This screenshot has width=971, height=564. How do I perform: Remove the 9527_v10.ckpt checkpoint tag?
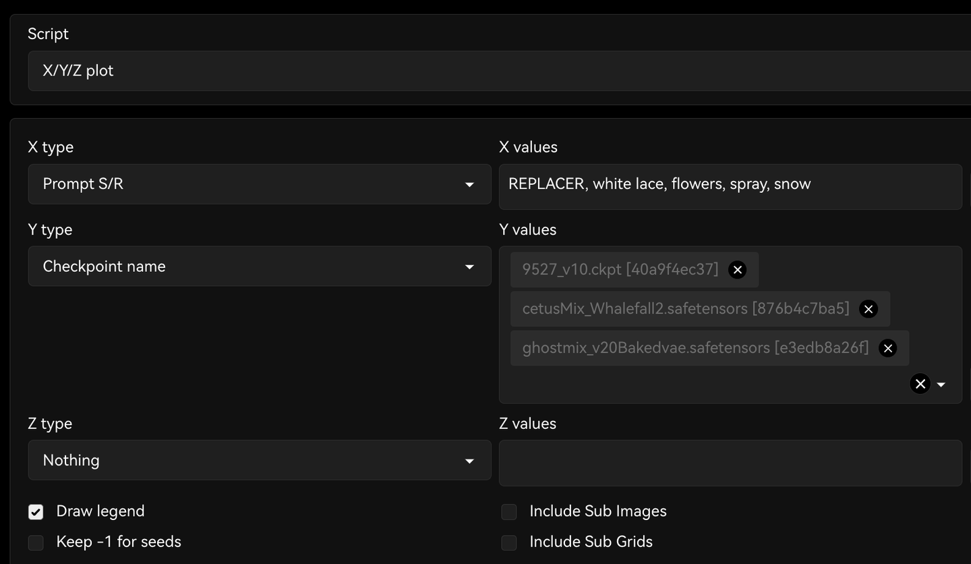pos(738,270)
